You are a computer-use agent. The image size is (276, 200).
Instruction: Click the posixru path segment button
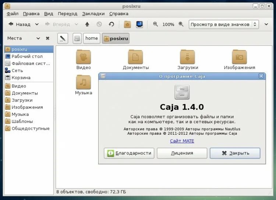[116, 38]
